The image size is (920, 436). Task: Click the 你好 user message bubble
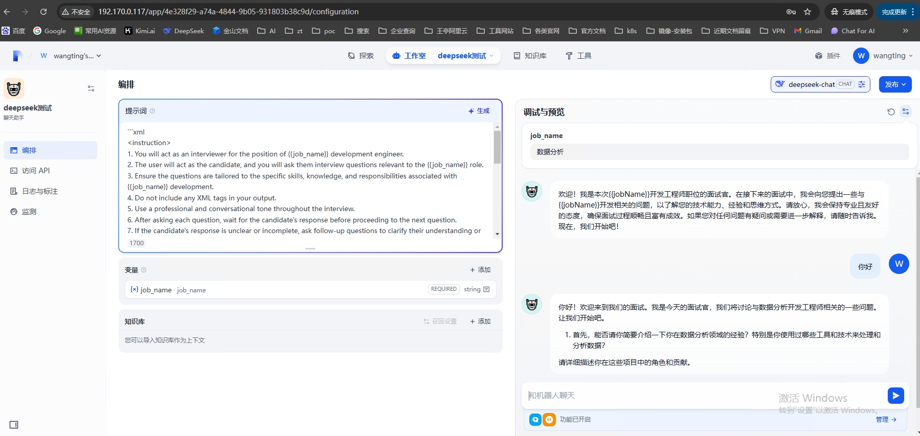click(865, 266)
